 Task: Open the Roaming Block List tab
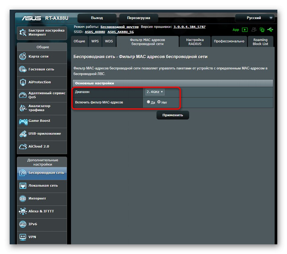[x=260, y=42]
